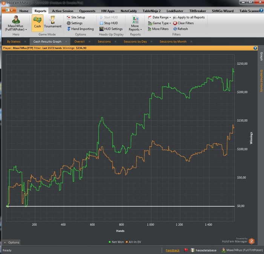Switch to the By Stakes report tab
This screenshot has height=254, width=264.
click(14, 42)
